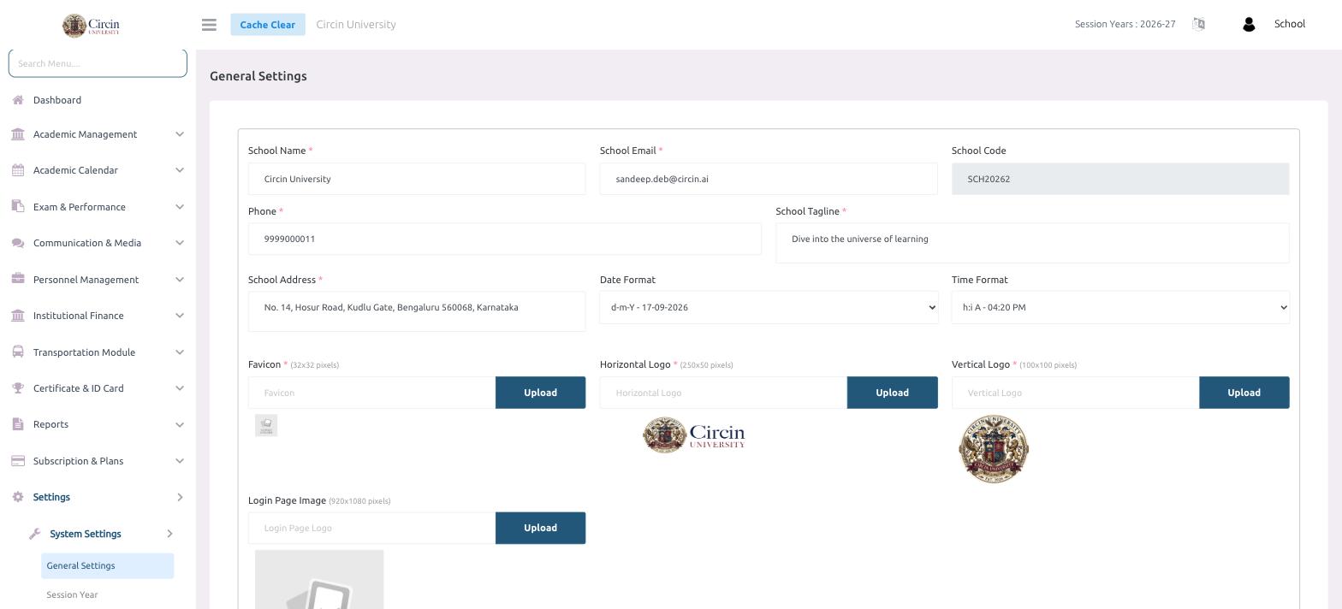Upload a Vertical Logo image
The width and height of the screenshot is (1342, 609).
[x=1244, y=393]
